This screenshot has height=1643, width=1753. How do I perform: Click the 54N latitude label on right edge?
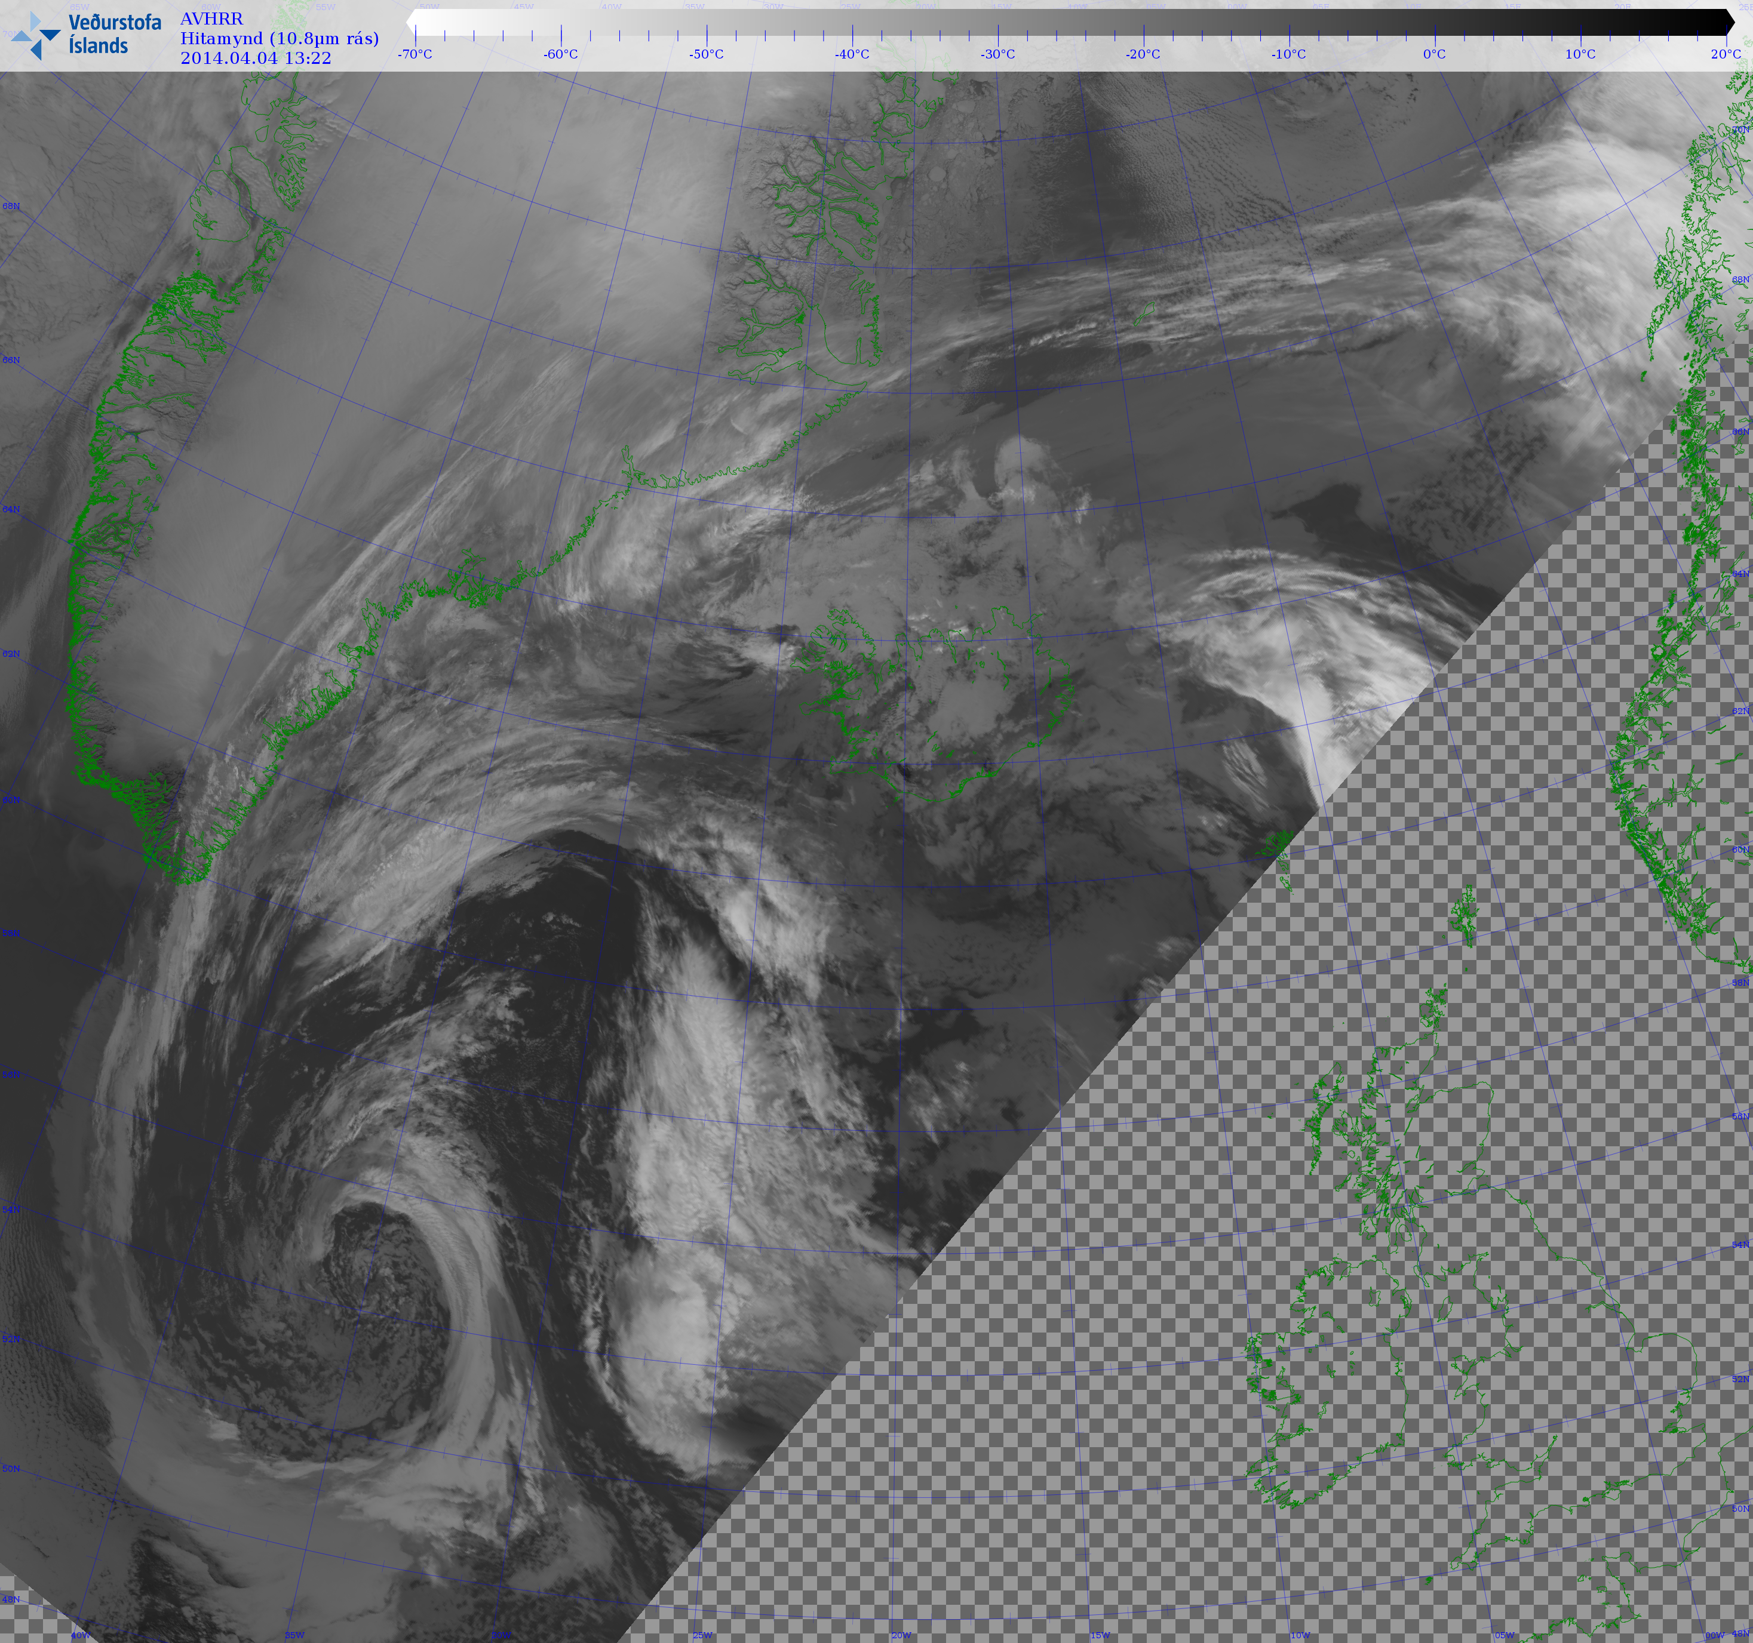(x=1740, y=1245)
